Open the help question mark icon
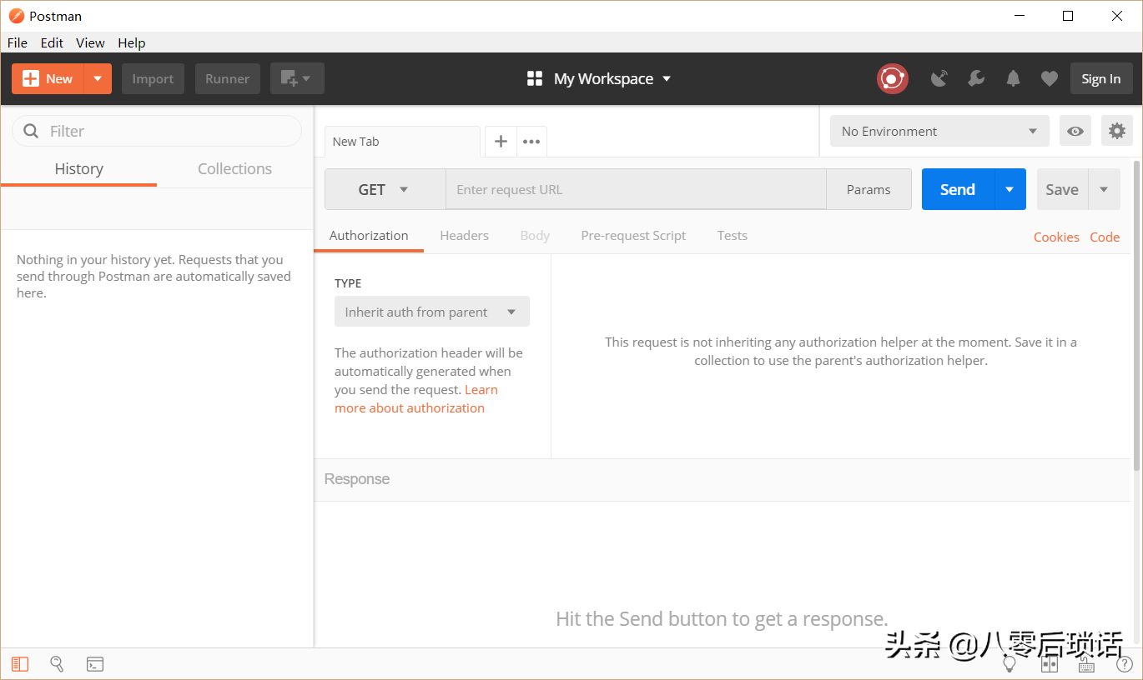This screenshot has width=1143, height=680. [x=1124, y=664]
